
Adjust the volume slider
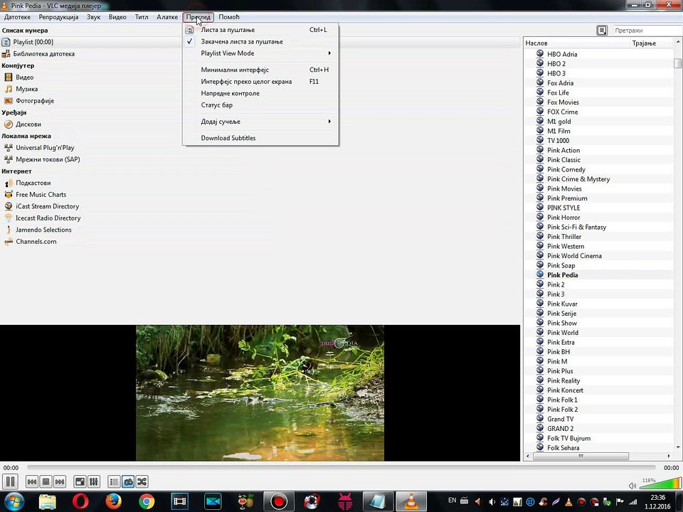tap(660, 483)
